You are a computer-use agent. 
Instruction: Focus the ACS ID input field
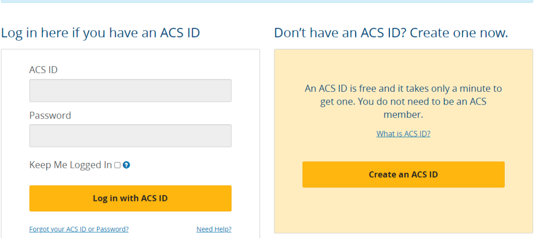[x=130, y=90]
